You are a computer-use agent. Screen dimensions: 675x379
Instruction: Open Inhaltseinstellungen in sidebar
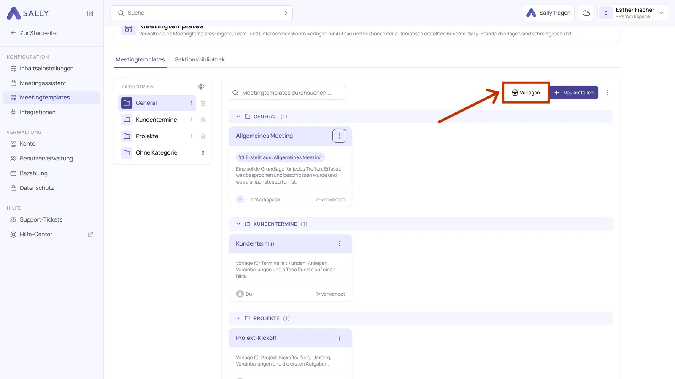51,69
